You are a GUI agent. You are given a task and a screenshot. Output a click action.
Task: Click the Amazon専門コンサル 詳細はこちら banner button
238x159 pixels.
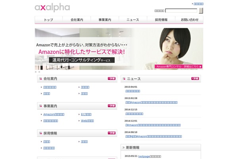(178, 66)
